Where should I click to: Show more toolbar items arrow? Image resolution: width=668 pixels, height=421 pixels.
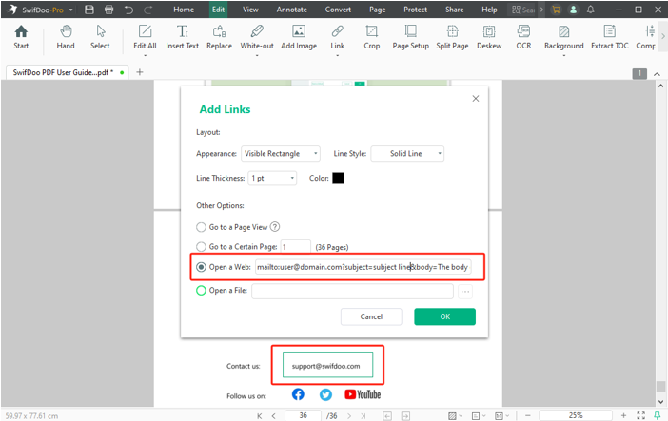click(663, 37)
